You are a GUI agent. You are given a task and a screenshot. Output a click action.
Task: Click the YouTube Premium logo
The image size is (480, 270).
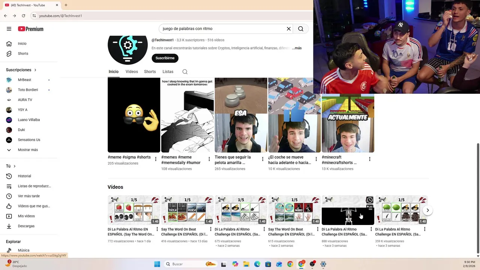point(30,29)
